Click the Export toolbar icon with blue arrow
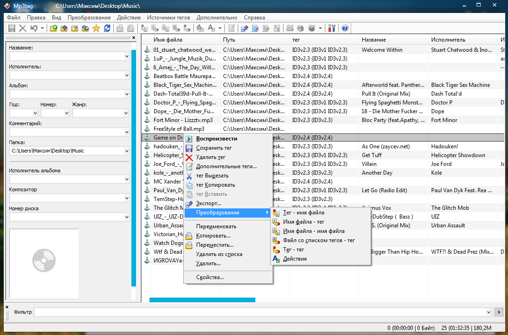Viewport: 508px width, 335px height. coord(245,28)
